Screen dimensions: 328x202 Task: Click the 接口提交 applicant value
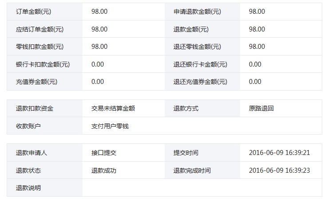(x=104, y=153)
